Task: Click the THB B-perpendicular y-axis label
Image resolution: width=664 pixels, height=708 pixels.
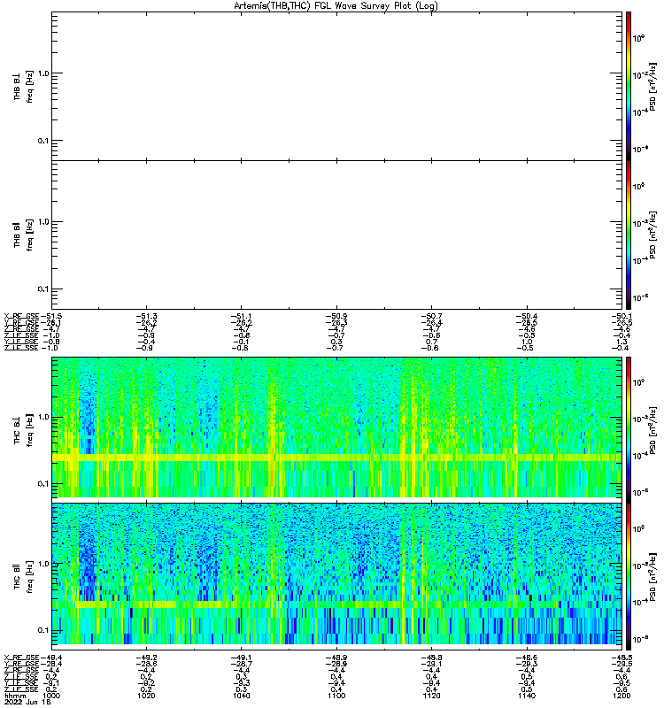Action: (23, 86)
